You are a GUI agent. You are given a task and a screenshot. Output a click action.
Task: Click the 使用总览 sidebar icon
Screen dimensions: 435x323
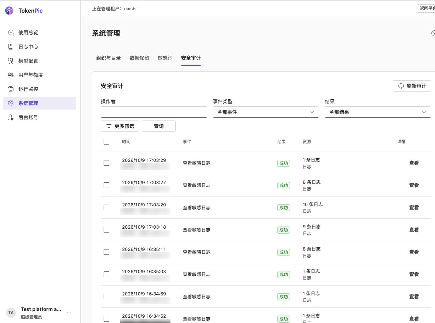[x=11, y=33]
